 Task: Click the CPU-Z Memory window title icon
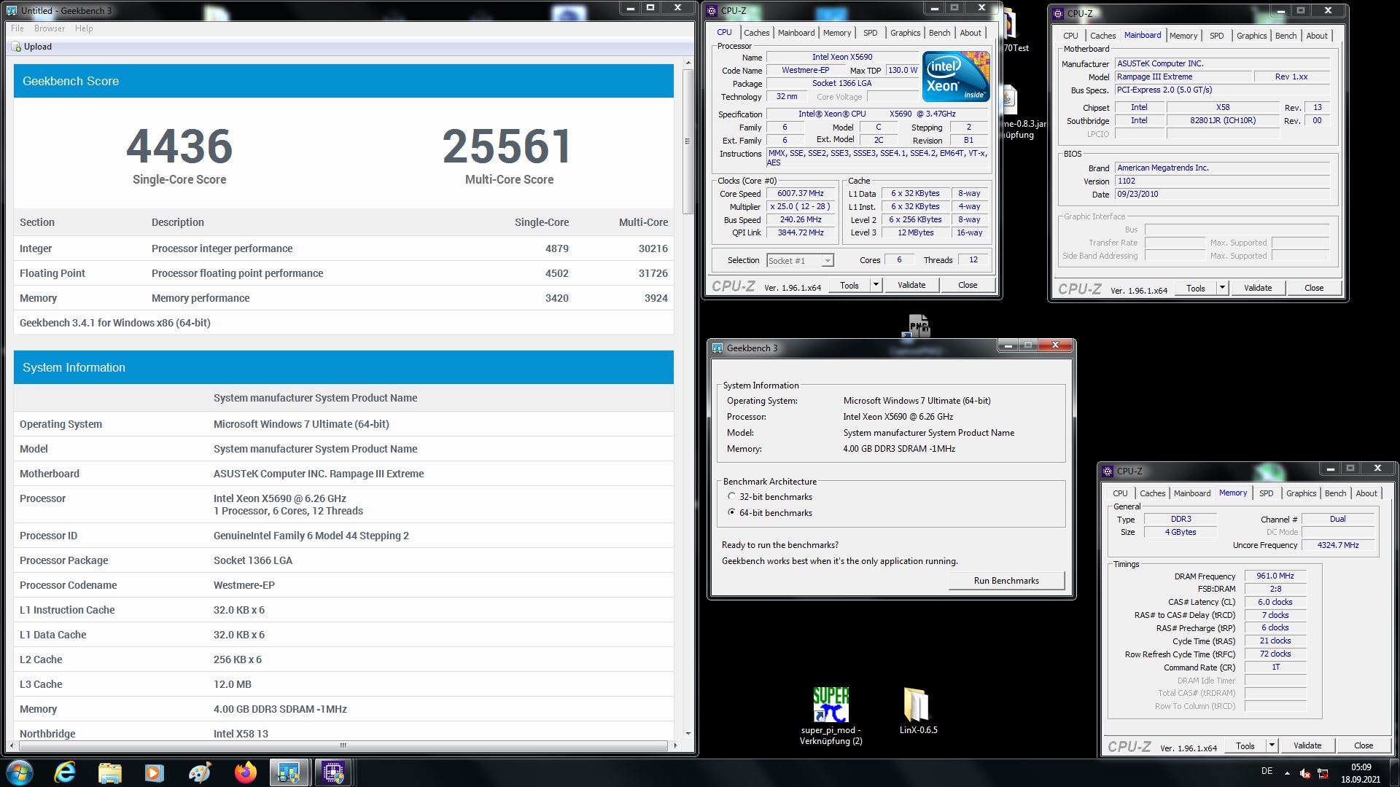point(1108,471)
